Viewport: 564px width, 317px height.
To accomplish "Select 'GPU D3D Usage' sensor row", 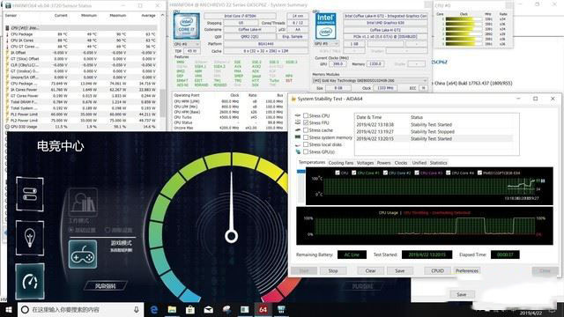I will pyautogui.click(x=82, y=127).
